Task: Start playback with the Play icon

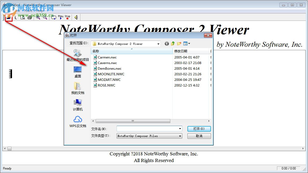Action: click(x=60, y=18)
